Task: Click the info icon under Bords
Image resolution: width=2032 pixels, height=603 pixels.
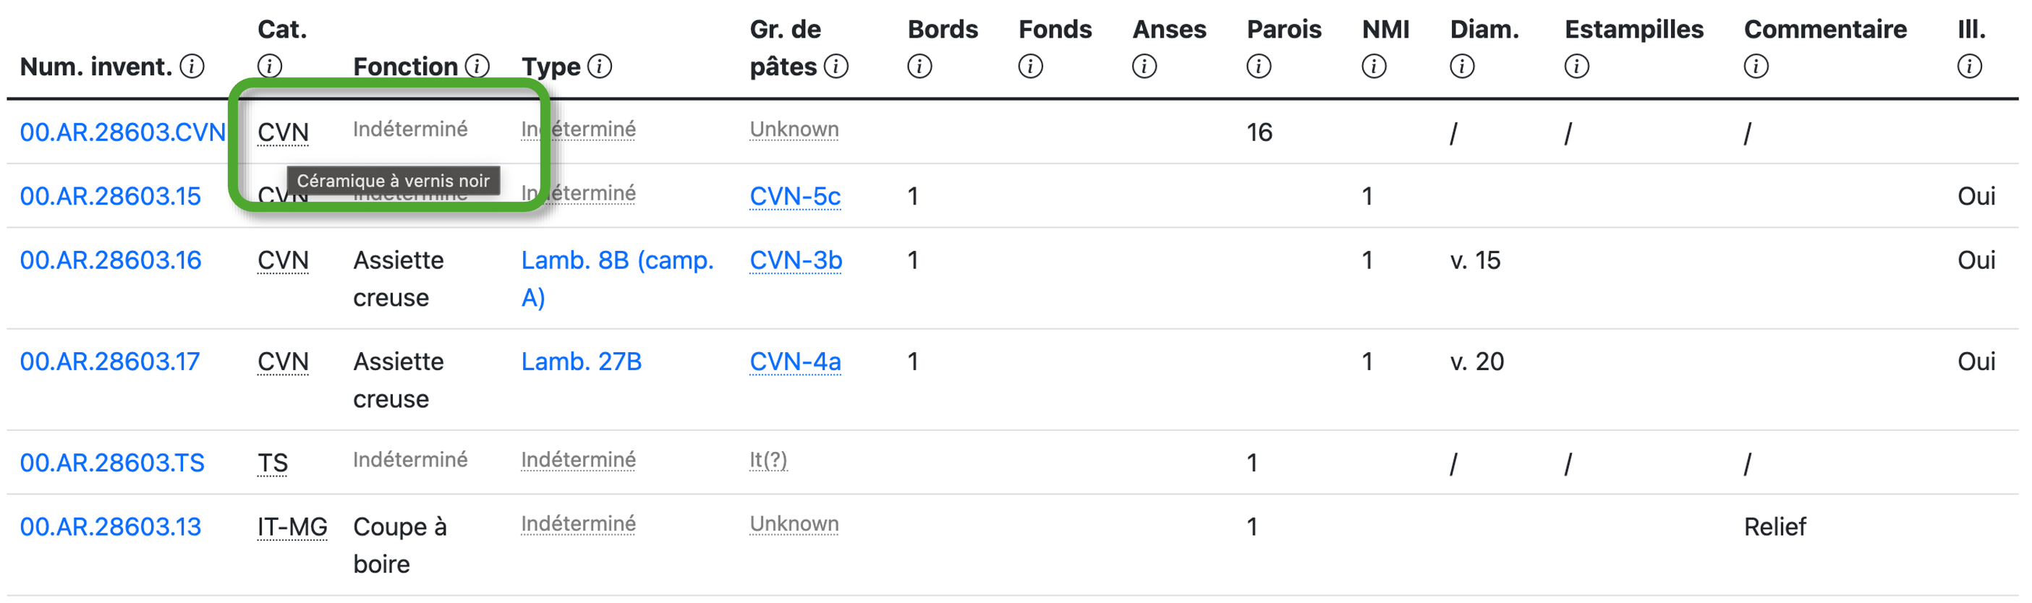Action: click(x=919, y=67)
